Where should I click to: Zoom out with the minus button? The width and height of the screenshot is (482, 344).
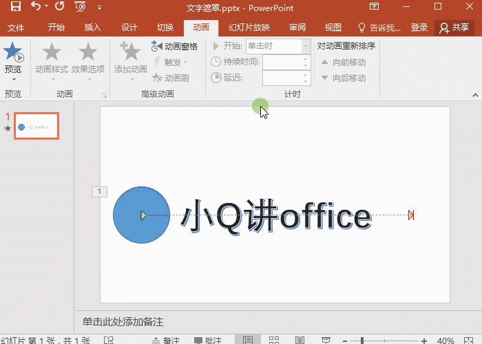point(345,341)
